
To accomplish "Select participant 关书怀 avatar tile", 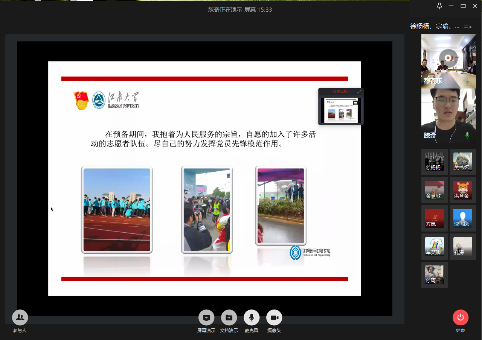I will click(x=462, y=162).
